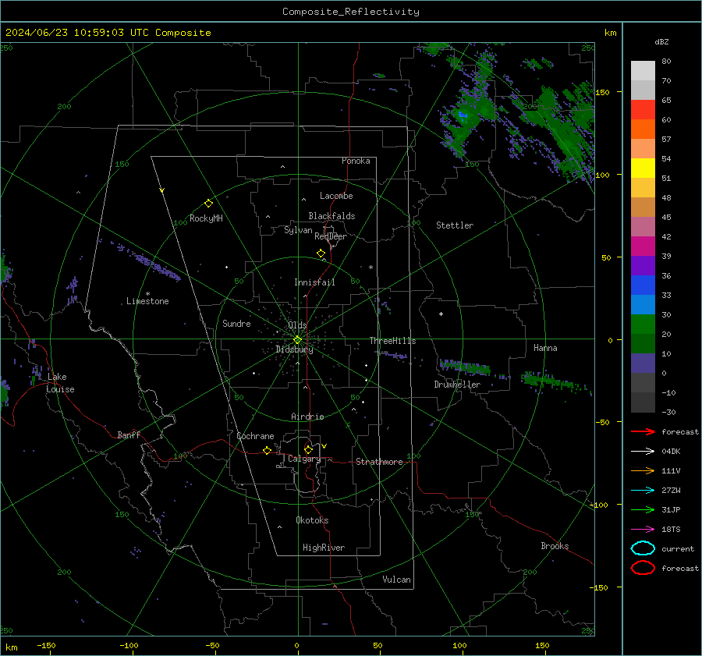Click the Cochrane label
The image size is (702, 656).
[x=255, y=436]
